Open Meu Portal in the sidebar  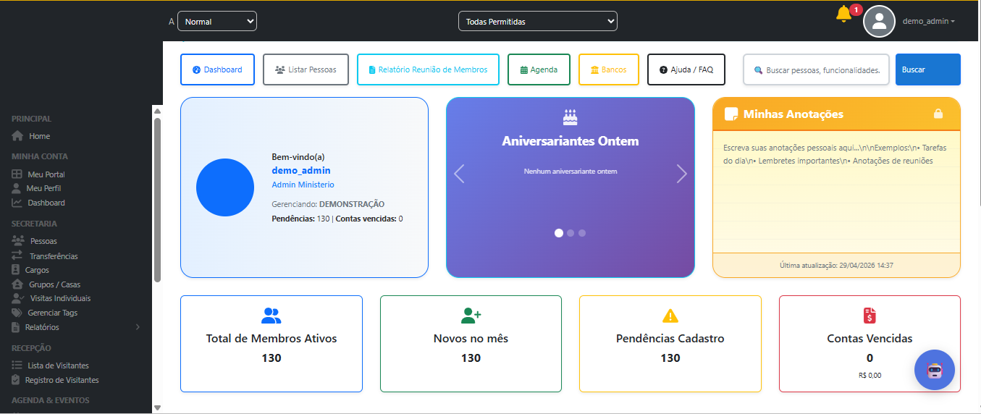coord(46,174)
